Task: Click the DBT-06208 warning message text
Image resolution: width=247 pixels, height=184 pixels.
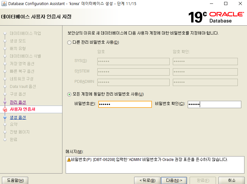Action: [x=149, y=160]
